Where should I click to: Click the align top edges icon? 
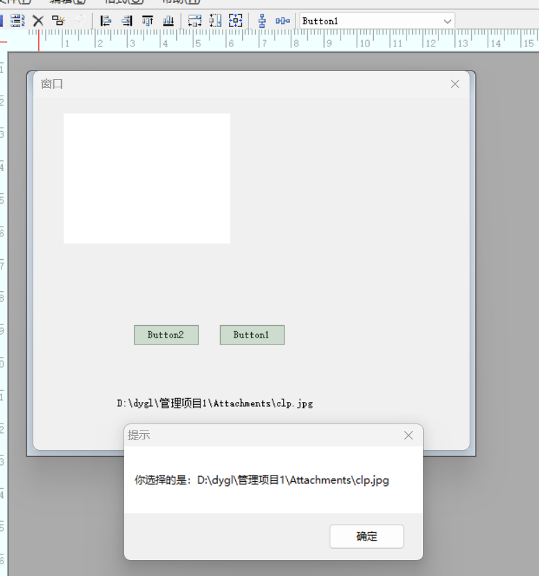[147, 21]
